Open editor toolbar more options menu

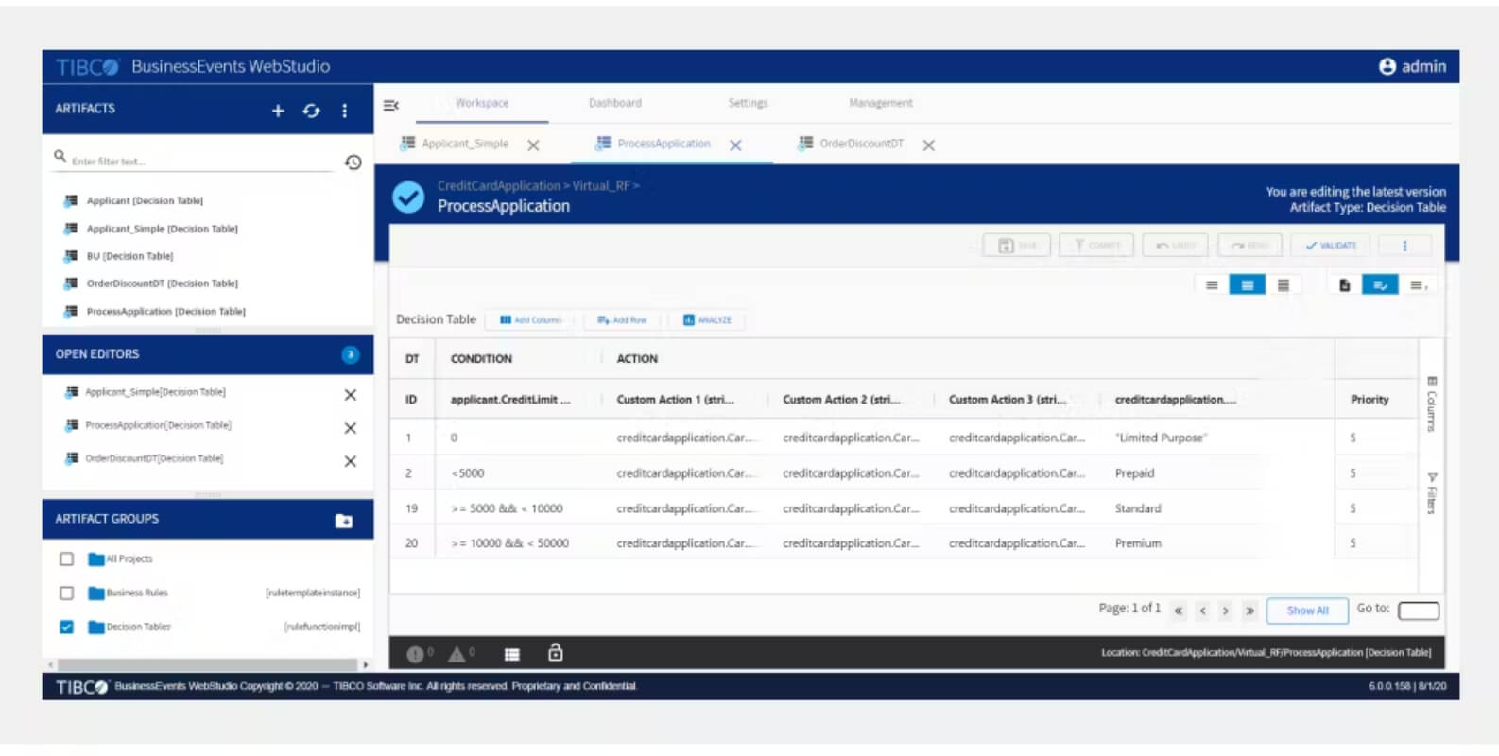(x=1404, y=246)
